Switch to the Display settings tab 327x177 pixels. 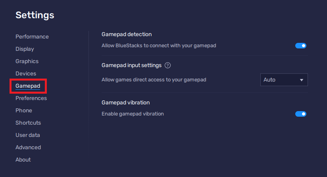(x=25, y=49)
